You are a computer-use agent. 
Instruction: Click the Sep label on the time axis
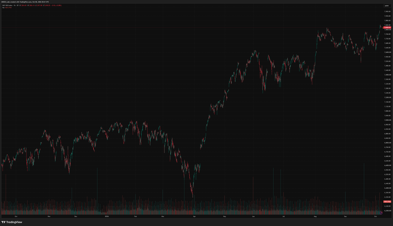[346, 217]
